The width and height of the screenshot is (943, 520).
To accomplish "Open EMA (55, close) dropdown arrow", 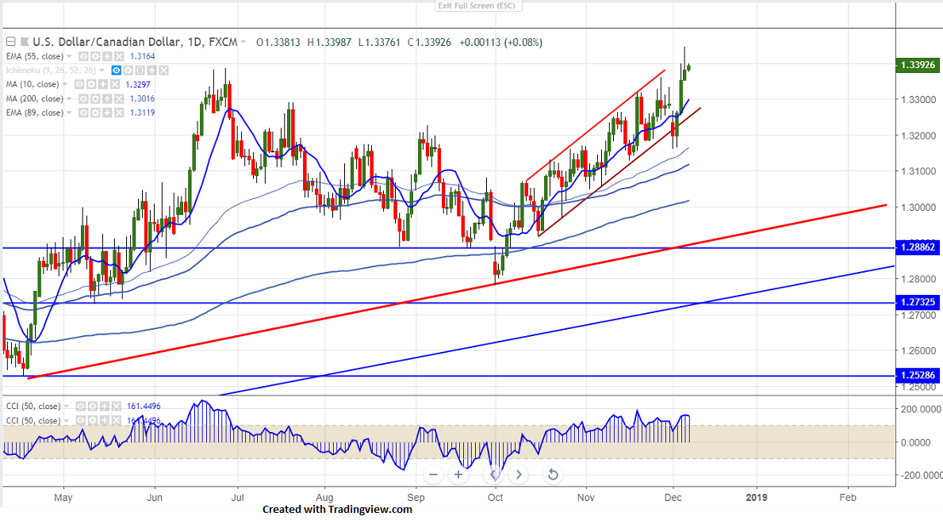I will click(x=69, y=56).
